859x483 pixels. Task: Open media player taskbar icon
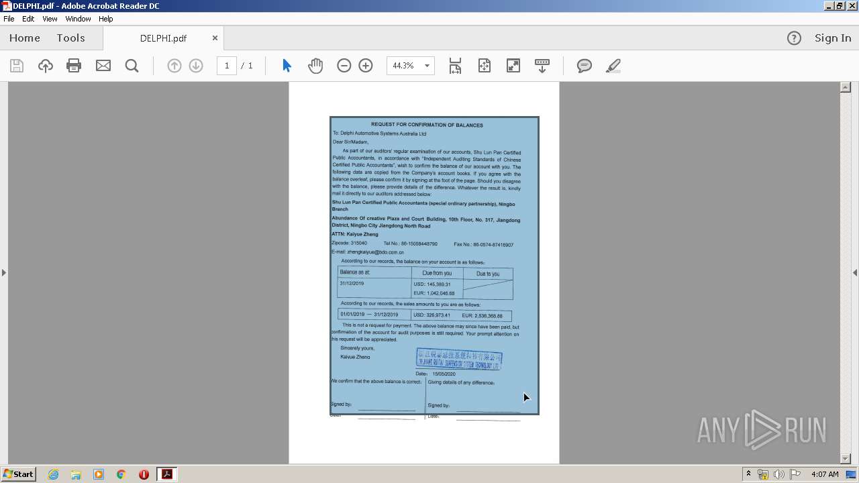(x=99, y=474)
